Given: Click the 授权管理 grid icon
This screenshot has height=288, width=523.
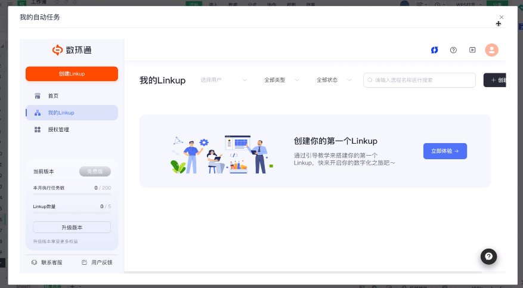Looking at the screenshot, I should pyautogui.click(x=38, y=129).
